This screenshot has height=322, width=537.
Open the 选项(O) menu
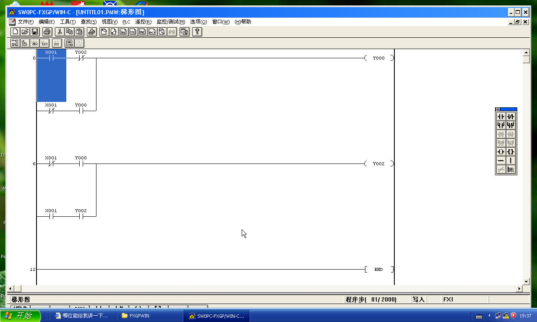[x=198, y=22]
